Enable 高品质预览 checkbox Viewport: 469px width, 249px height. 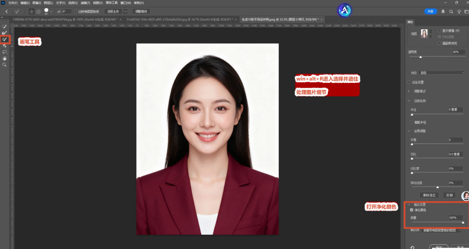pyautogui.click(x=439, y=43)
